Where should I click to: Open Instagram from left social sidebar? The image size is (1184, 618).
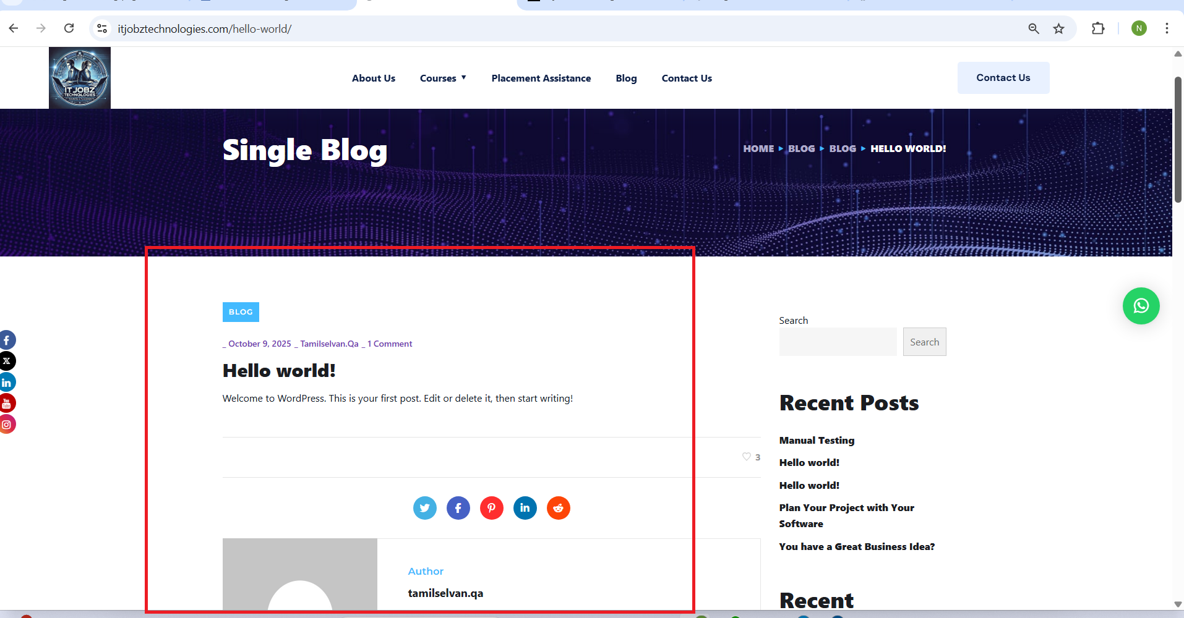(x=7, y=425)
